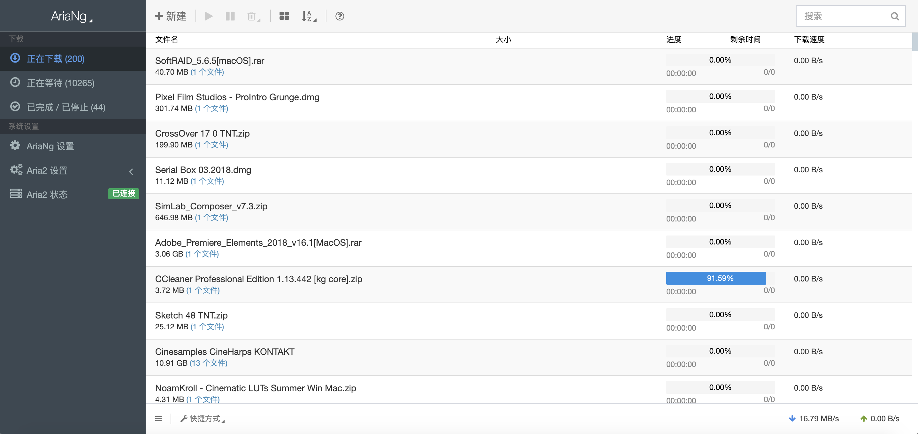
Task: Click the 新建 new task button
Action: coord(171,16)
